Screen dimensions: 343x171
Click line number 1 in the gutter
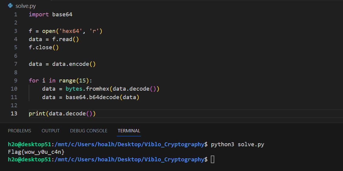[15, 15]
